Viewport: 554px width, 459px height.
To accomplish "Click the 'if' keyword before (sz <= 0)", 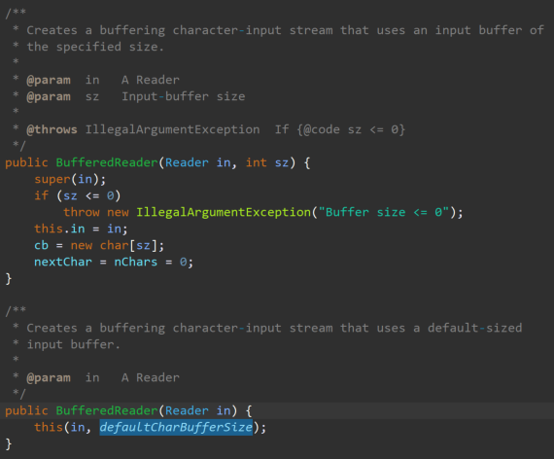I will tap(42, 195).
